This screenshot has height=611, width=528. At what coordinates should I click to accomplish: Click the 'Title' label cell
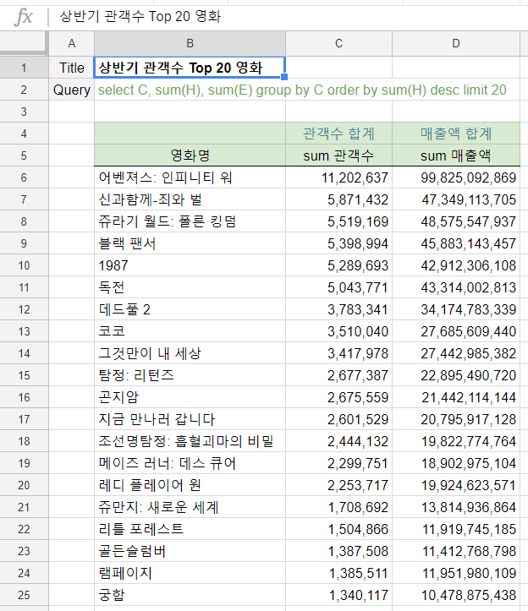72,68
